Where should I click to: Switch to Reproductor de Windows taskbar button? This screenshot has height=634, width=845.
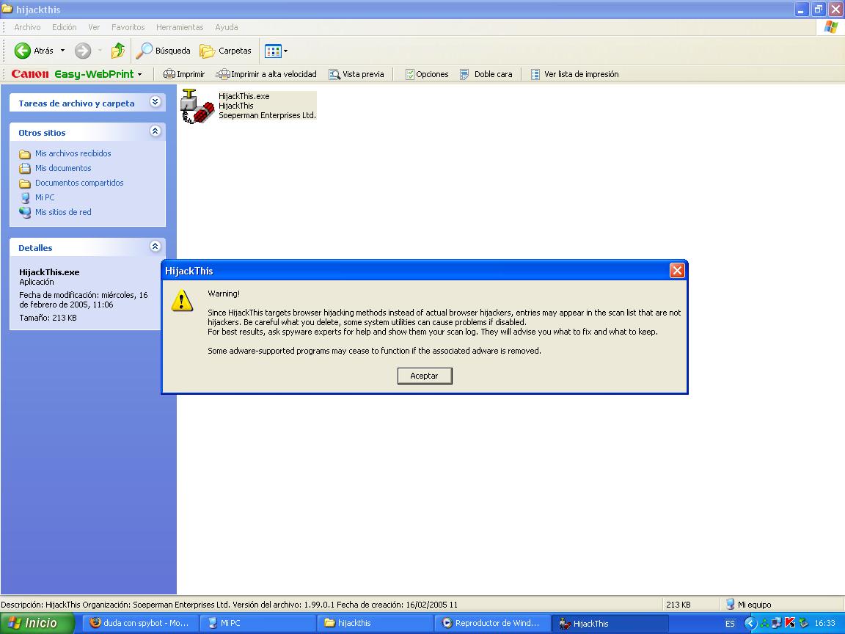492,623
